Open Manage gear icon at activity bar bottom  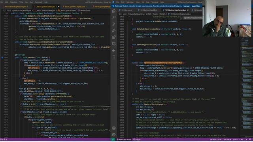click(x=114, y=135)
